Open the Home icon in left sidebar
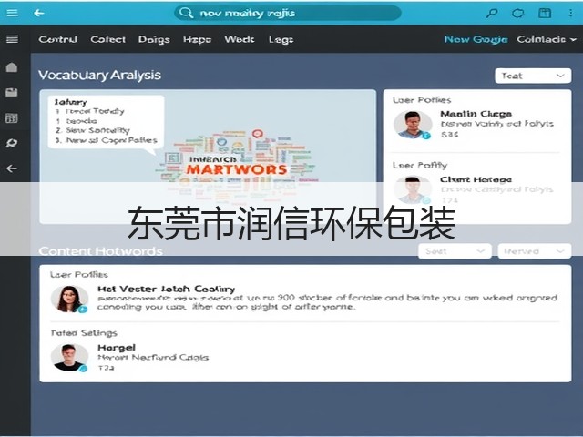This screenshot has height=437, width=583. [12, 67]
